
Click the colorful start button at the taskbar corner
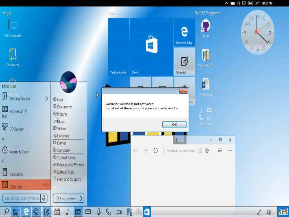point(283,212)
